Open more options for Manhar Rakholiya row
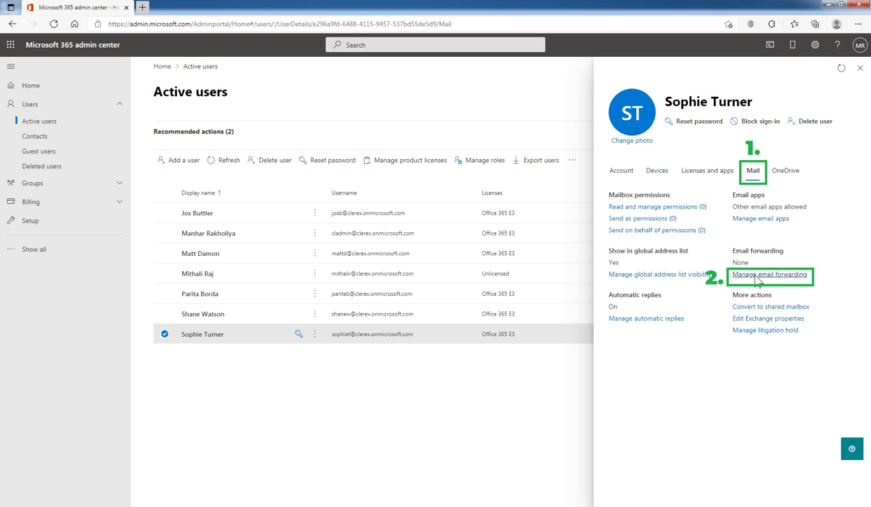This screenshot has width=871, height=507. coord(315,233)
